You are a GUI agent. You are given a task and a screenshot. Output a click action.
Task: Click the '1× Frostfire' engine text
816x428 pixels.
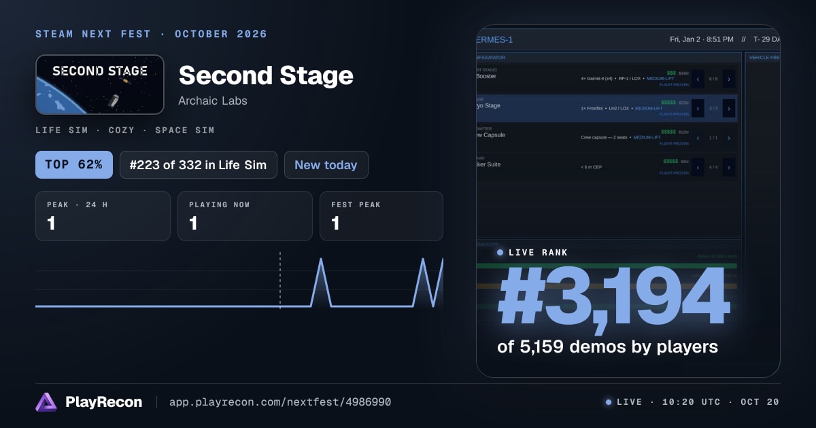592,109
